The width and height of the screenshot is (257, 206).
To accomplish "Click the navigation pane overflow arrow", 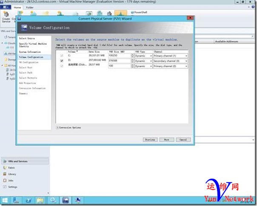I will (48, 193).
